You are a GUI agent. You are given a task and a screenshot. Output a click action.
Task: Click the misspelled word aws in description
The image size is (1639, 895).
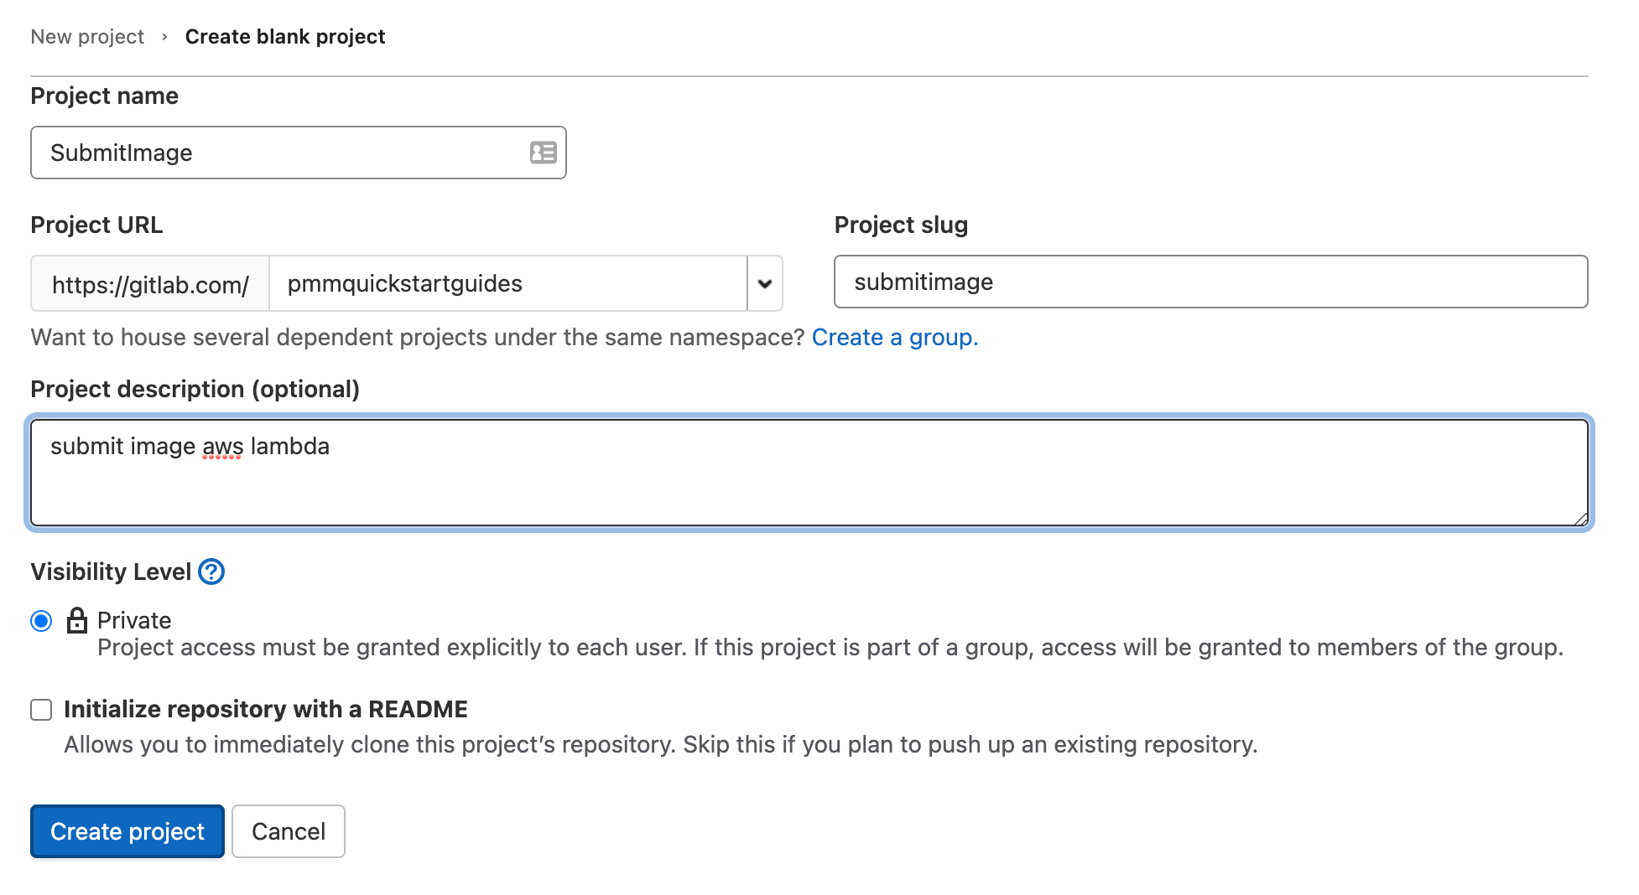[222, 446]
